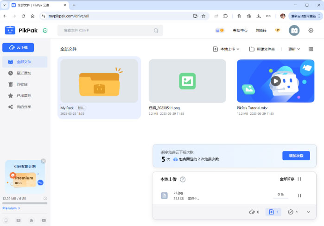The width and height of the screenshot is (324, 226).
Task: Click the gold premium diamond icon
Action: [x=278, y=31]
